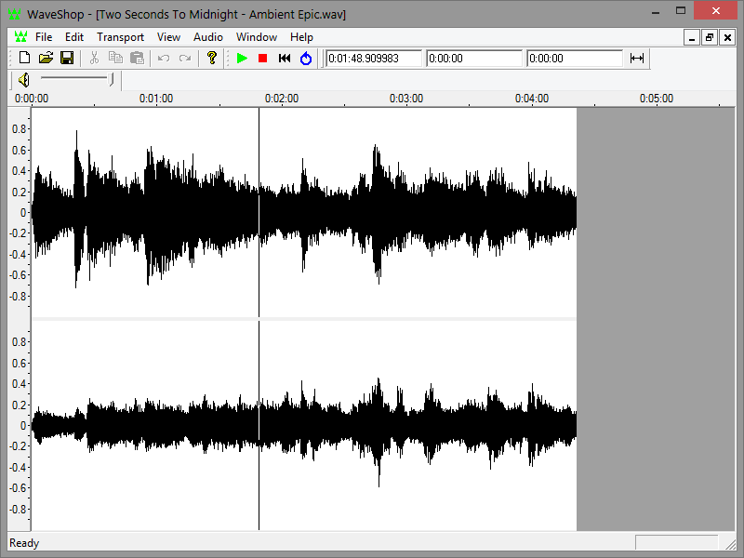Save the audio with the floppy icon
Viewport: 744px width, 558px height.
point(66,59)
